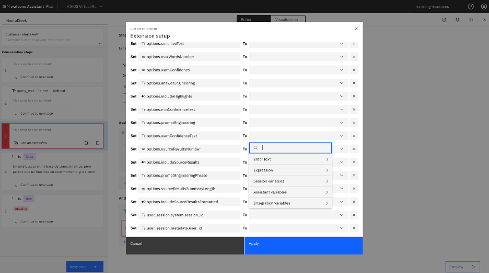Expand Customer starts with section chevron
The height and width of the screenshot is (273, 489).
click(100, 44)
